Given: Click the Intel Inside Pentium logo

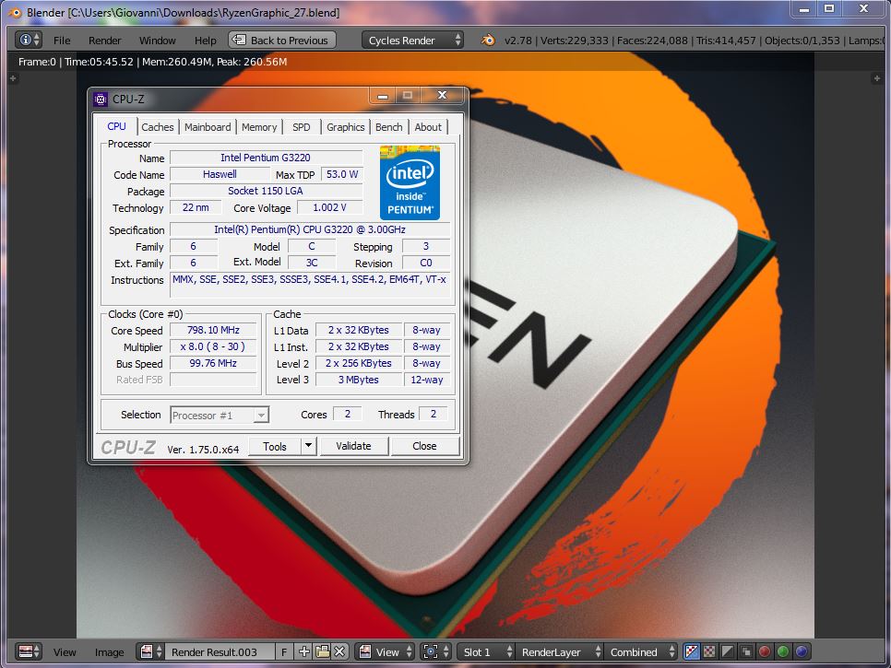Looking at the screenshot, I should (x=410, y=182).
